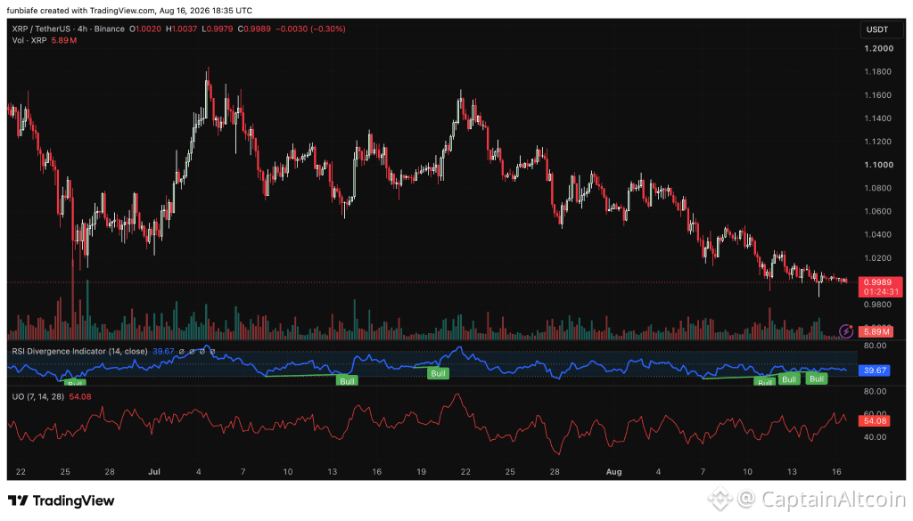Click the 1.0600 price scale label
Image resolution: width=913 pixels, height=521 pixels.
[878, 211]
